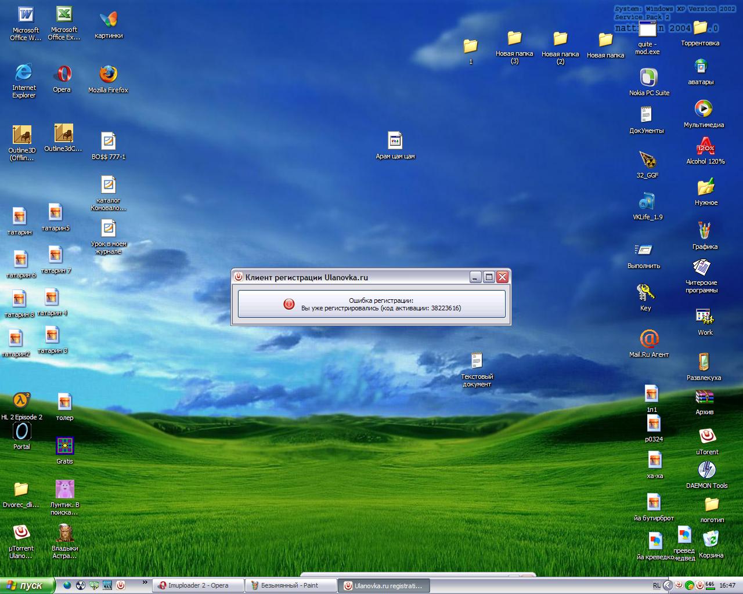Click the пуск Start button
This screenshot has height=594, width=743.
tap(27, 585)
